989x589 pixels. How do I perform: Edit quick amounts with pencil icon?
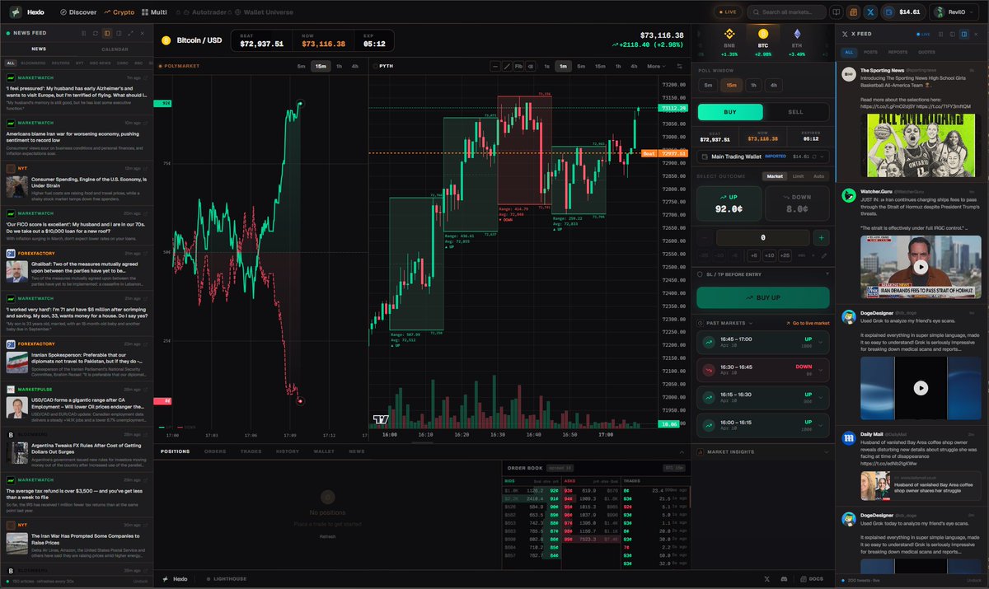tap(824, 255)
